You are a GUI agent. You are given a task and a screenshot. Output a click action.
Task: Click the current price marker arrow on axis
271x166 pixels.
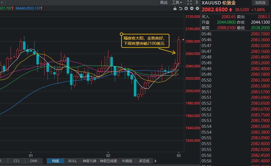183,40
